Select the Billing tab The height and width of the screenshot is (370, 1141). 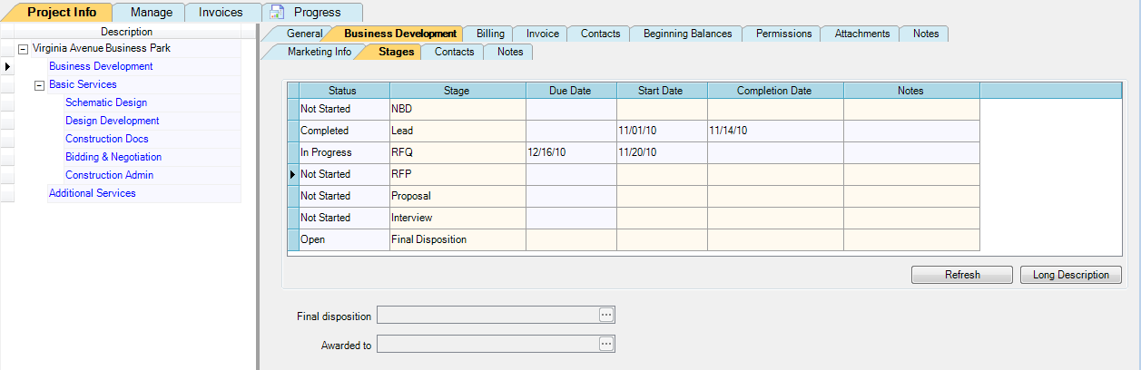click(490, 34)
